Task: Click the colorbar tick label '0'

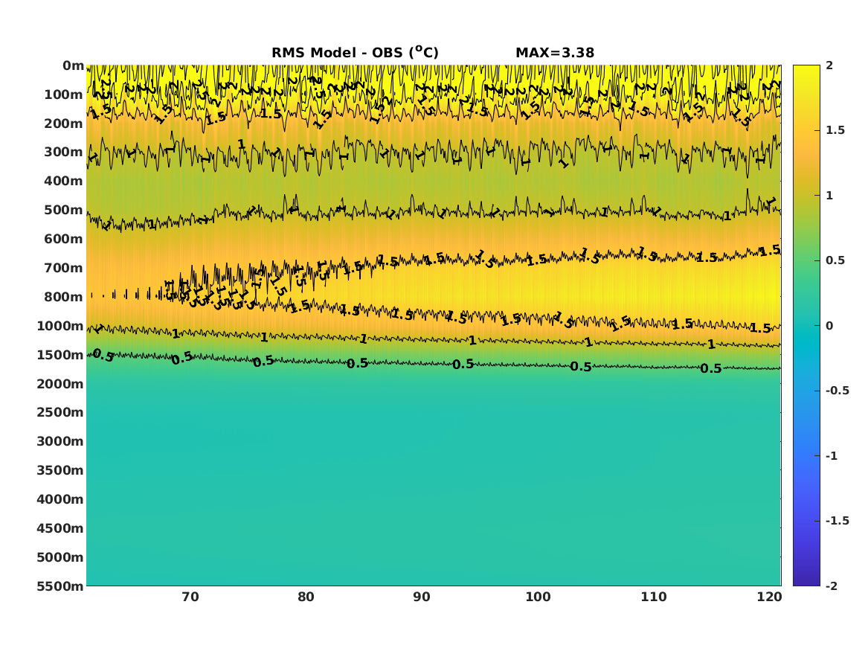Action: pyautogui.click(x=829, y=326)
